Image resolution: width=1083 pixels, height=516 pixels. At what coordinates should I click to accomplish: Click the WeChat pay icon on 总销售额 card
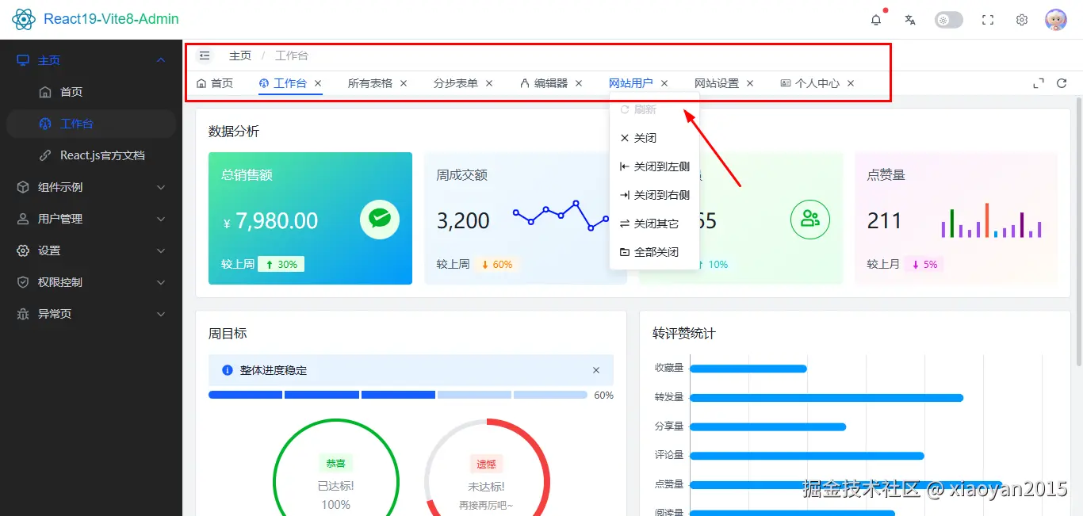point(380,220)
